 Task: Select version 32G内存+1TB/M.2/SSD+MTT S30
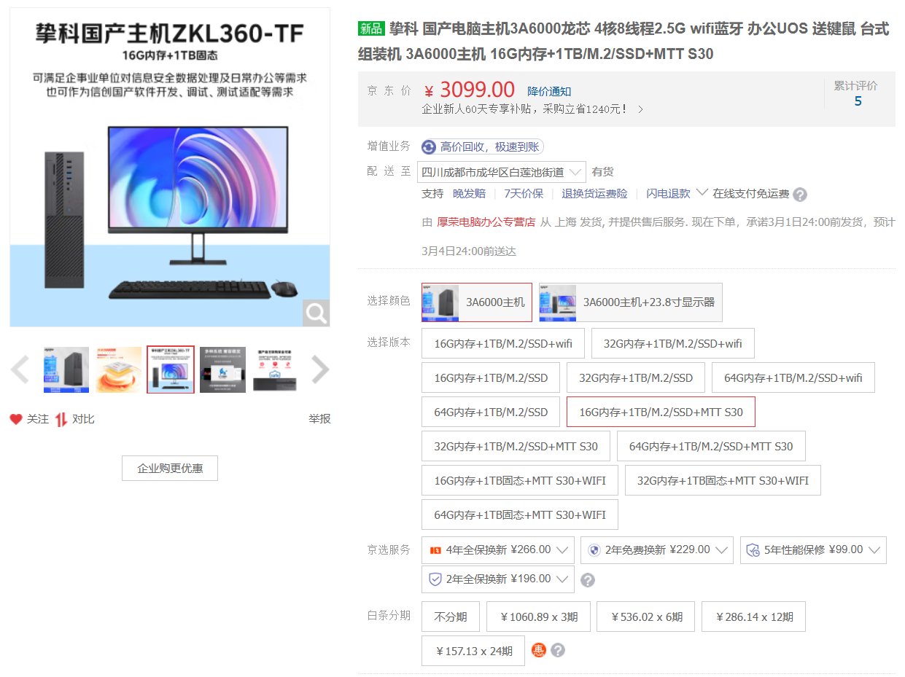(x=516, y=446)
